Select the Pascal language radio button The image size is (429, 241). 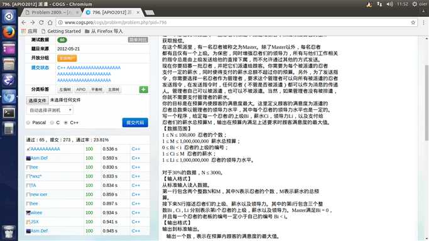tap(28, 122)
